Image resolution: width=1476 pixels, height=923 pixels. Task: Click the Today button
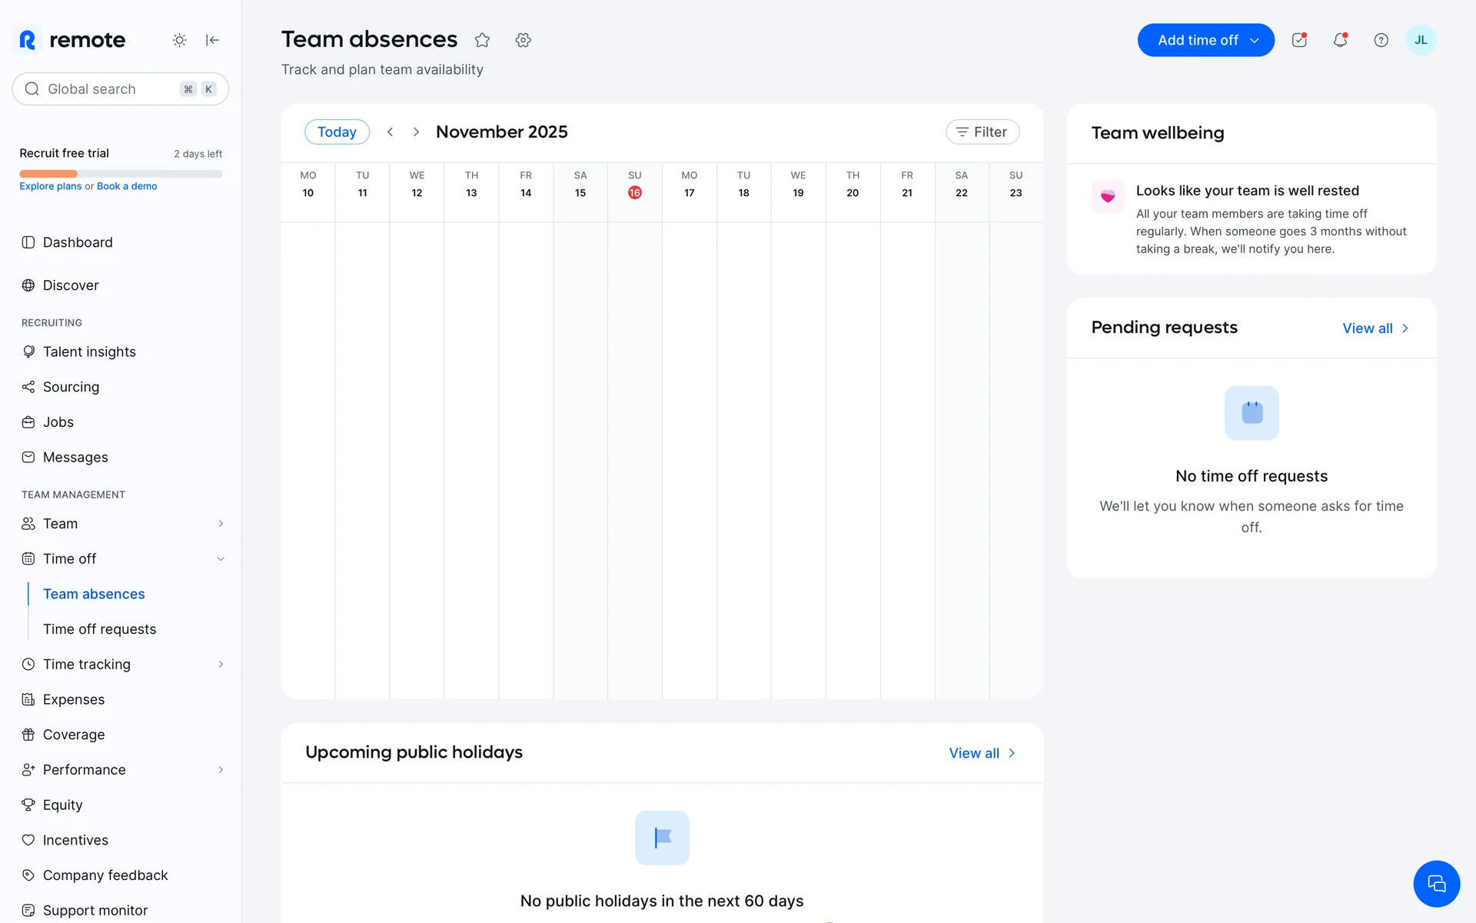click(x=337, y=132)
